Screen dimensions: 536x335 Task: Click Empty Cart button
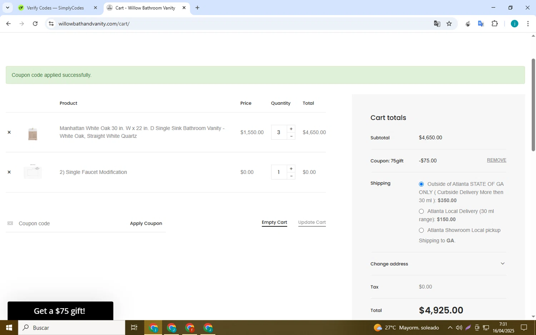point(274,222)
